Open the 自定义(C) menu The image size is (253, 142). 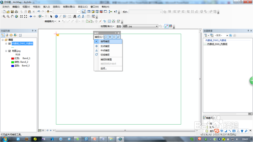pos(83,7)
